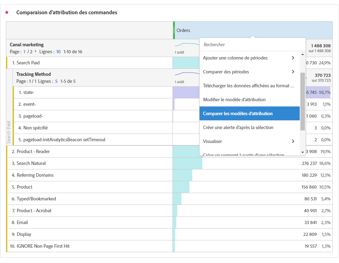
Task: Select the "Search Natural" row
Action: (x=31, y=164)
